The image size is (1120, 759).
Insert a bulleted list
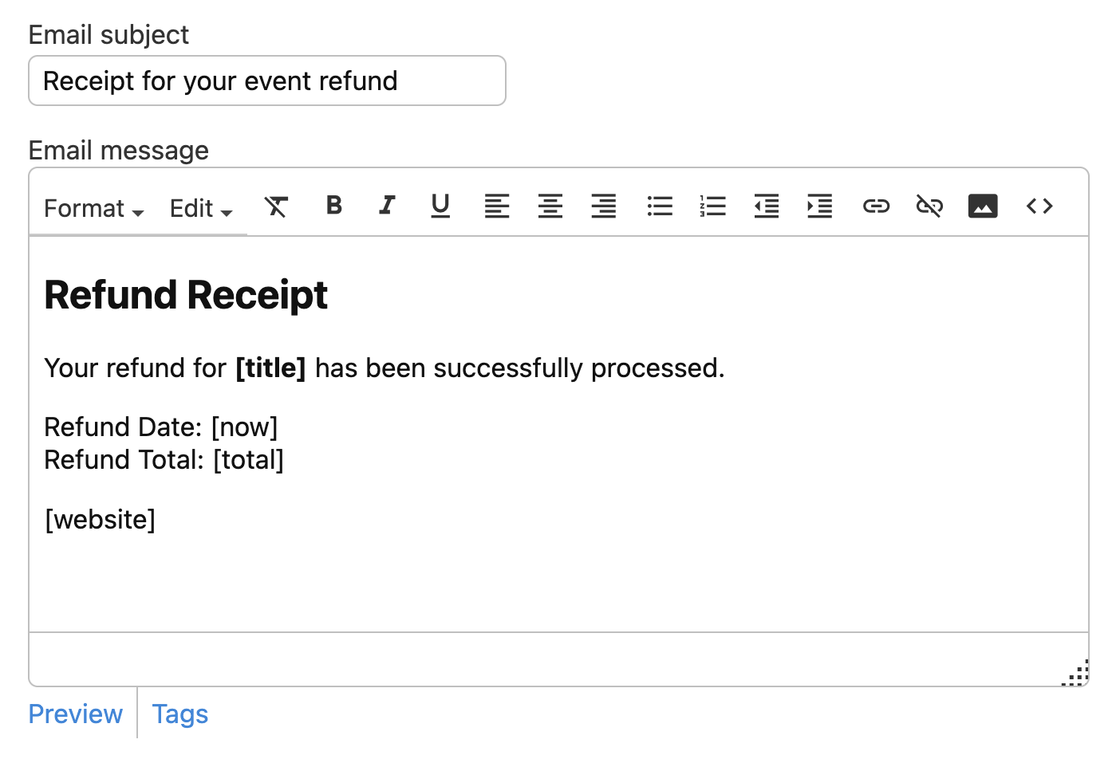660,206
